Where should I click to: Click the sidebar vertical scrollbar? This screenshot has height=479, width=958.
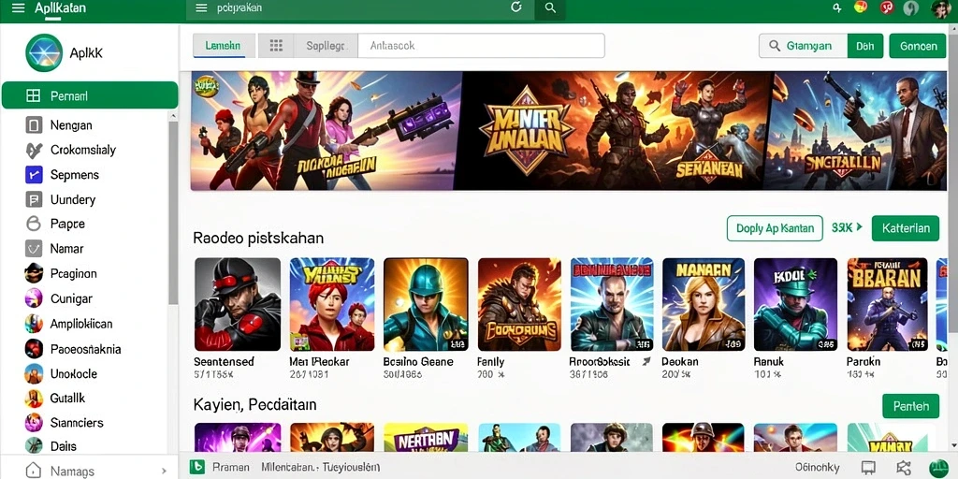pyautogui.click(x=173, y=212)
